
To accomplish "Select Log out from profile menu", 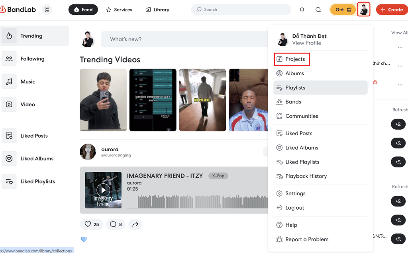I will point(320,208).
